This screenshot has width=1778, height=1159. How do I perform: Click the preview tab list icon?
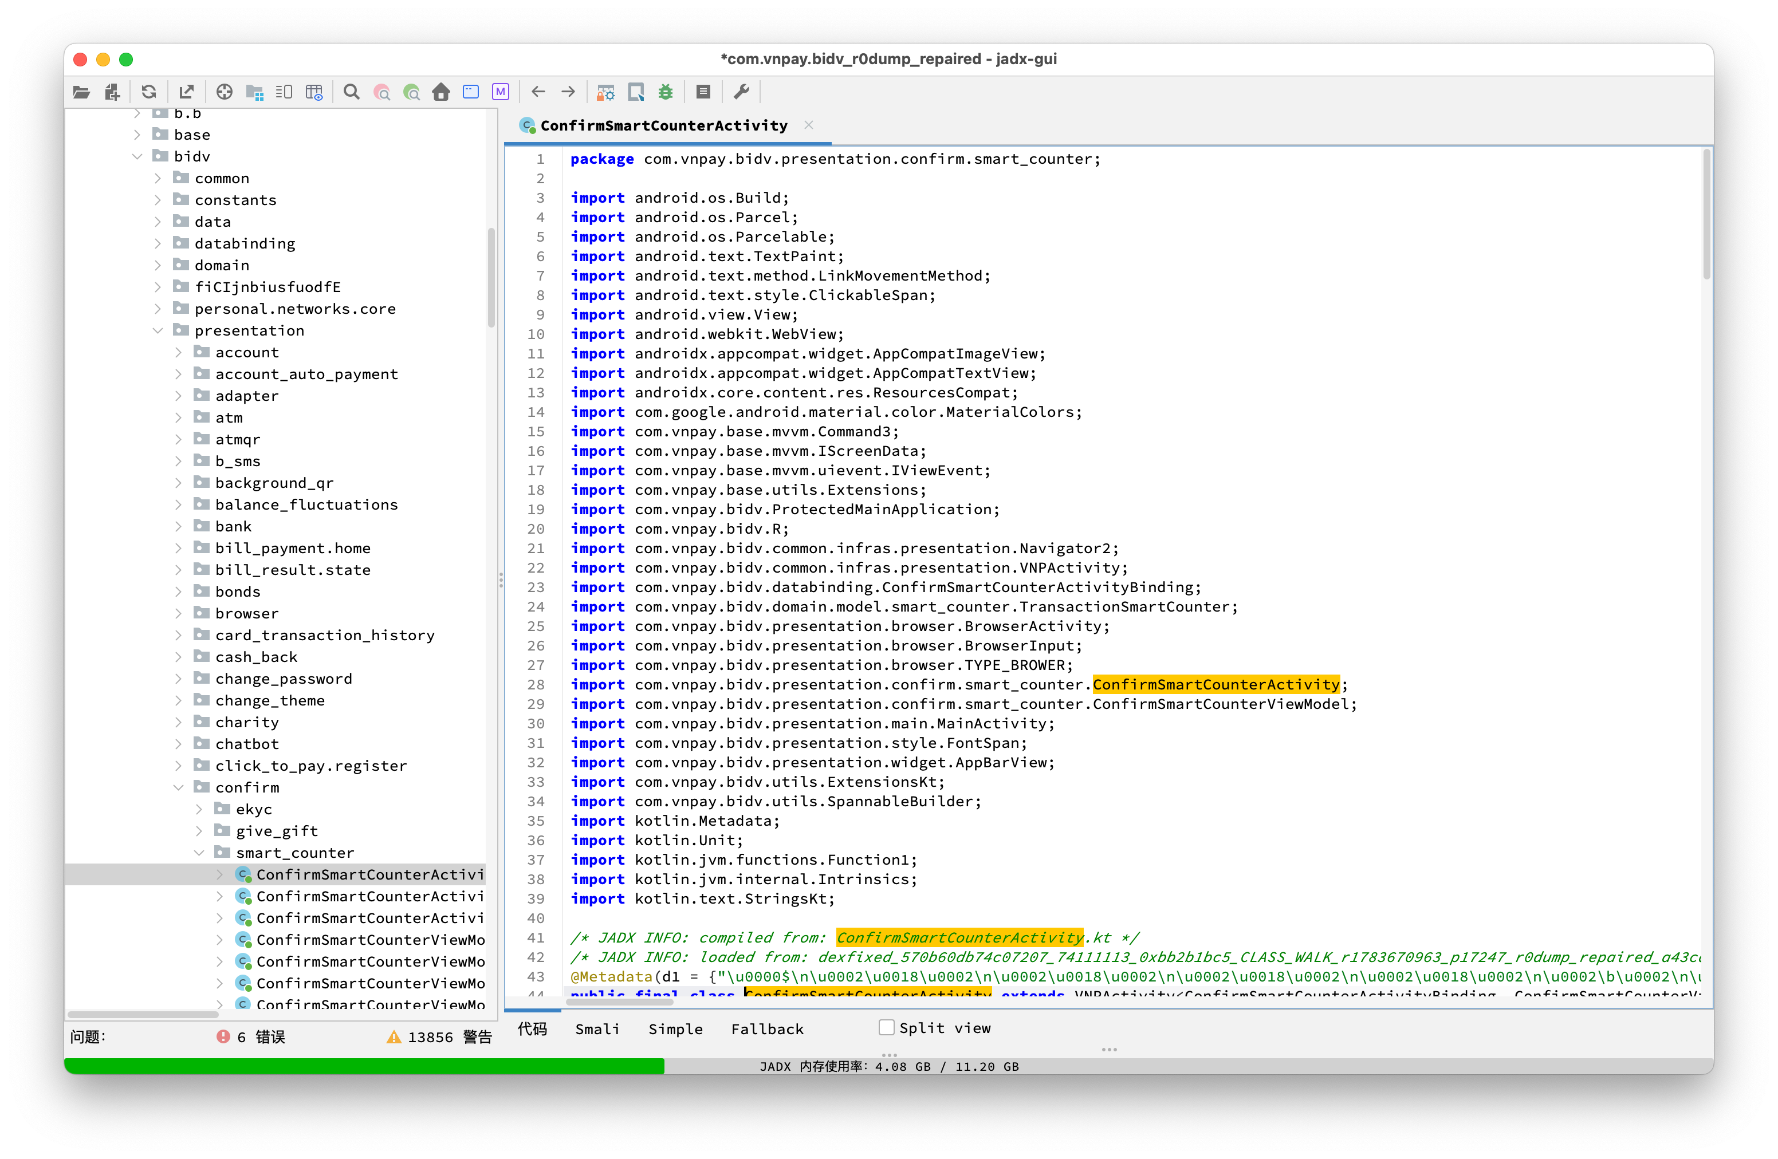[284, 92]
